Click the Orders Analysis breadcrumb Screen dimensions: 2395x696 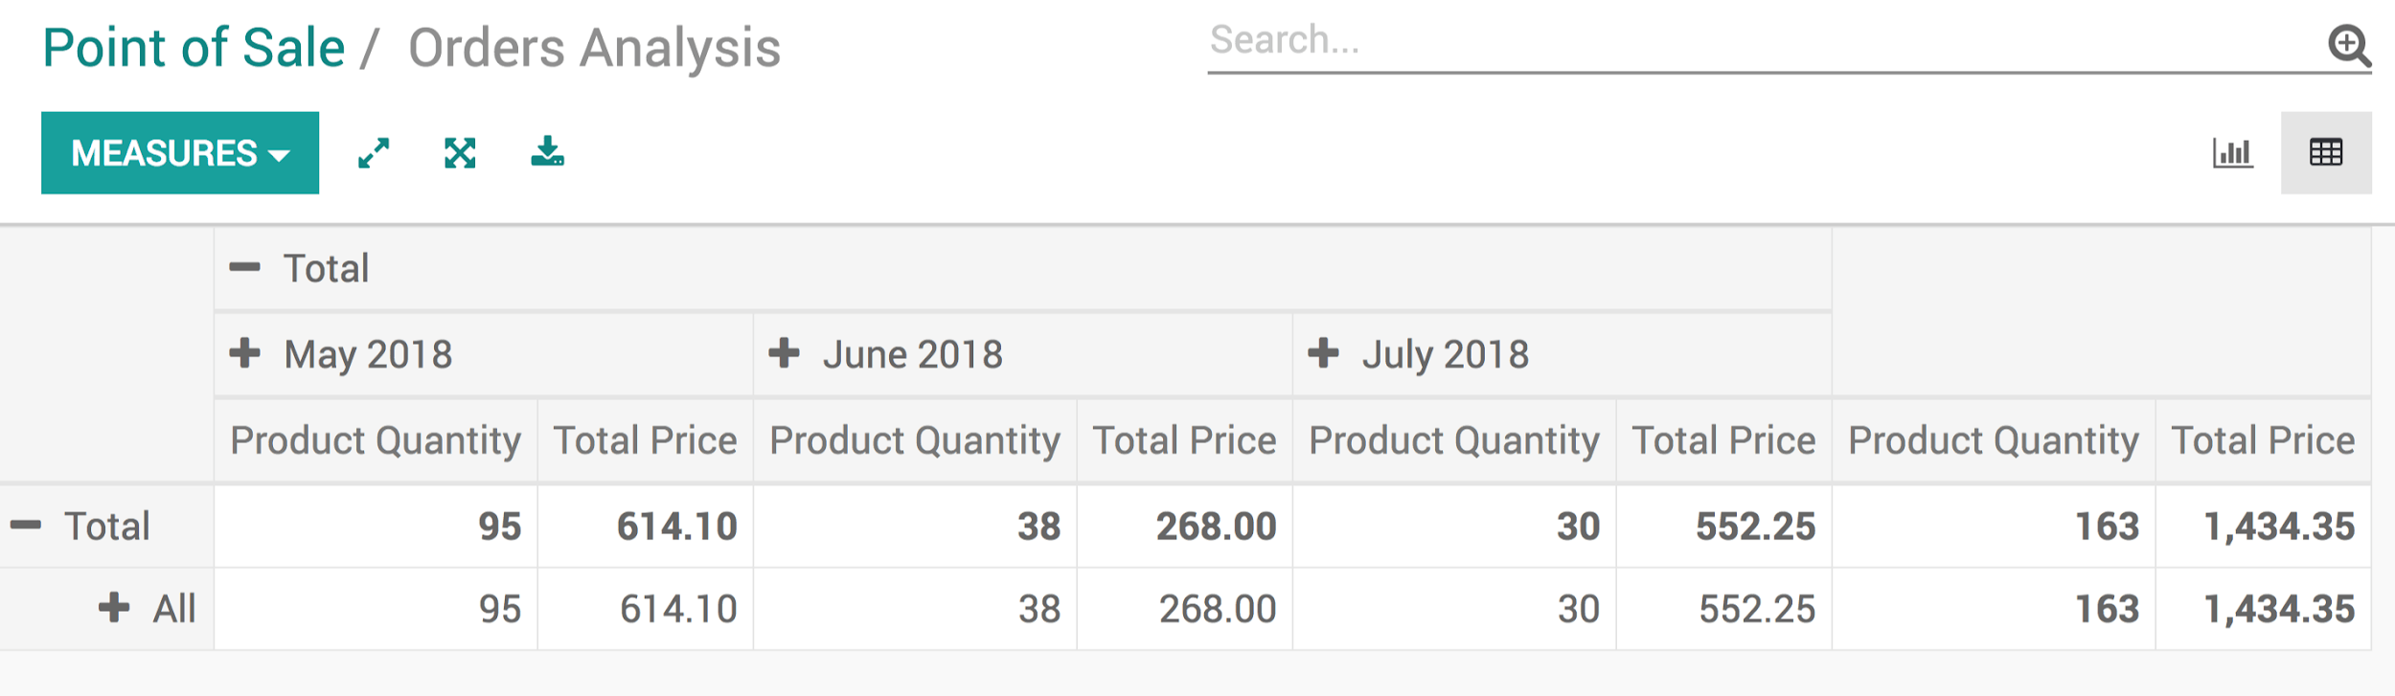[x=592, y=46]
